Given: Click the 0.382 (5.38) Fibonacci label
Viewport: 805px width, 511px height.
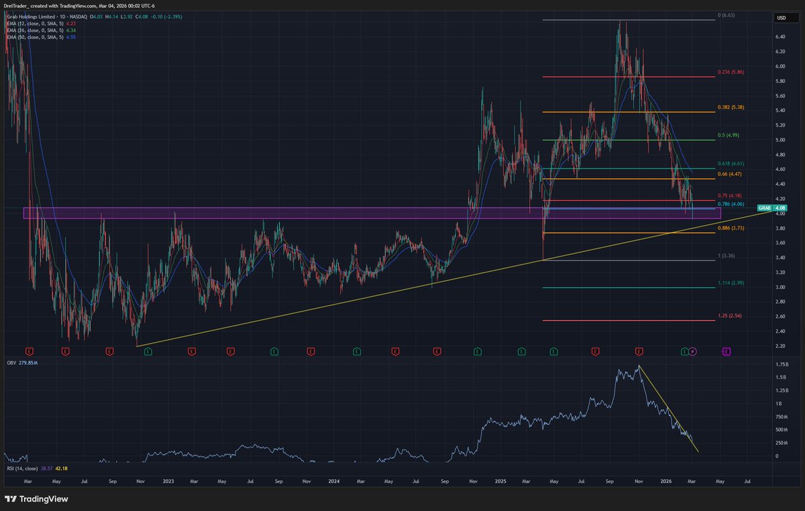Looking at the screenshot, I should click(x=732, y=107).
